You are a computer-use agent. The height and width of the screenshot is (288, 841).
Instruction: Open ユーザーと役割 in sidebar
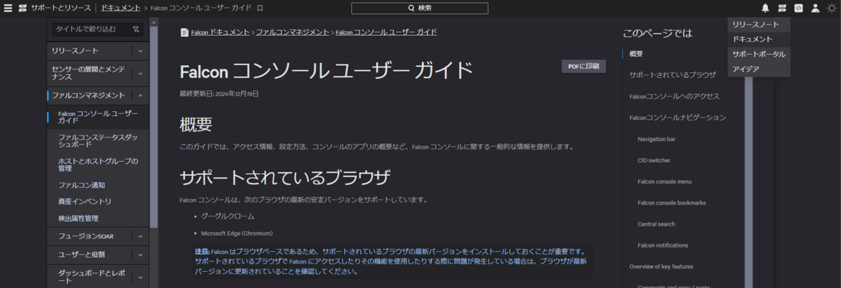click(82, 254)
